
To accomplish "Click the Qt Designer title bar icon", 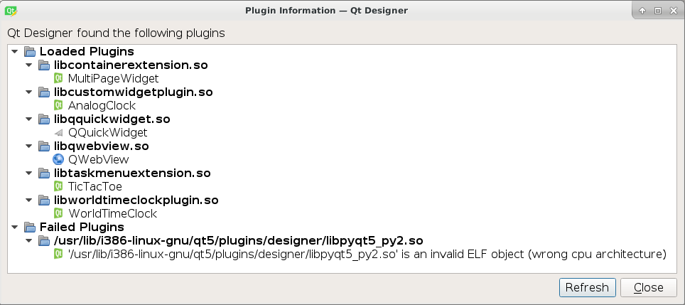I will pos(11,11).
